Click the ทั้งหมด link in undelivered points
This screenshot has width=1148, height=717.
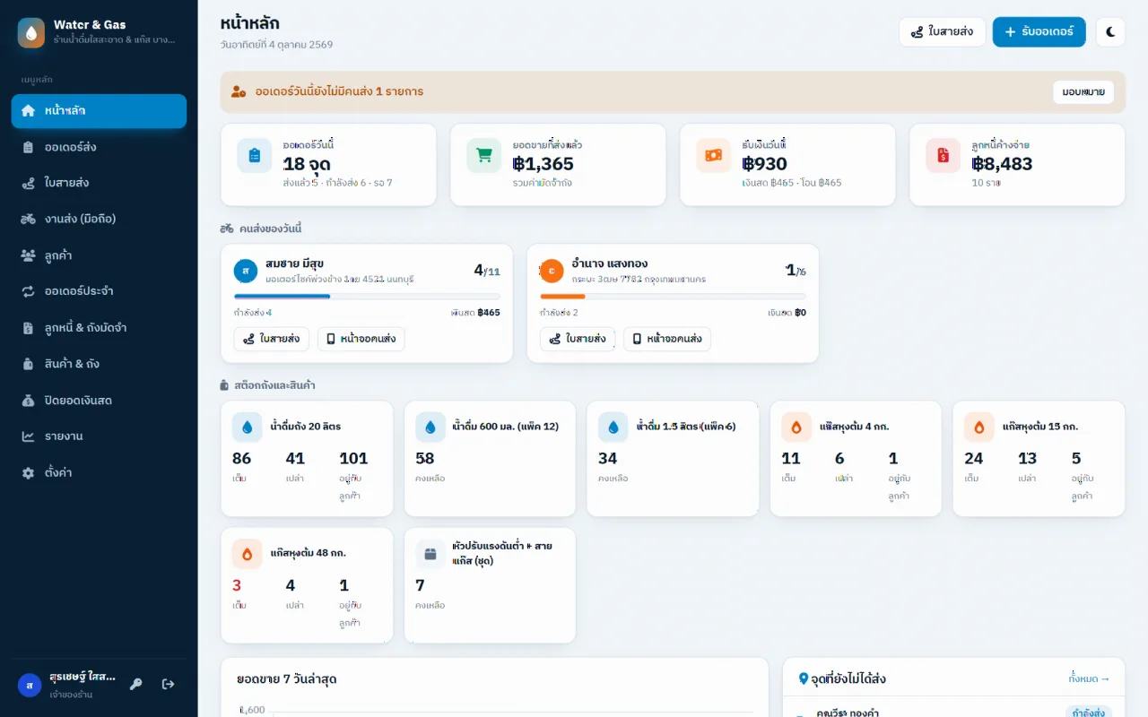[x=1089, y=678]
